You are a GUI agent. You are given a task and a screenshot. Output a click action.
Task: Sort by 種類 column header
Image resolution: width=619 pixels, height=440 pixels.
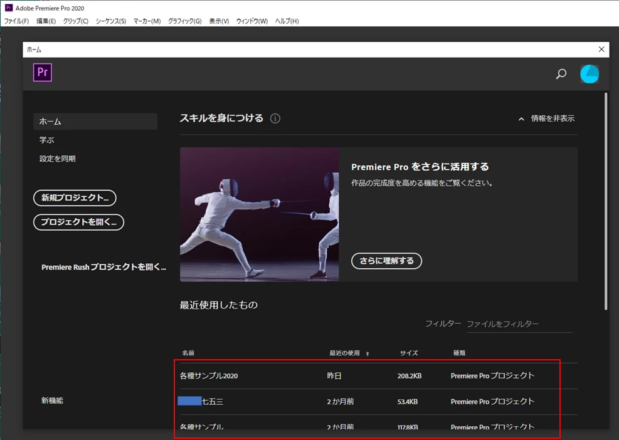point(459,353)
